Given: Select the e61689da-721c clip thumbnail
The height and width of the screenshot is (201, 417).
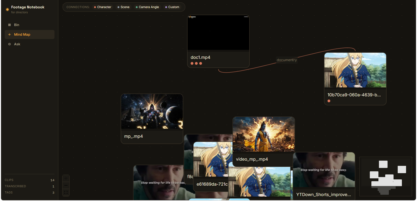Looking at the screenshot, I should point(213,159).
